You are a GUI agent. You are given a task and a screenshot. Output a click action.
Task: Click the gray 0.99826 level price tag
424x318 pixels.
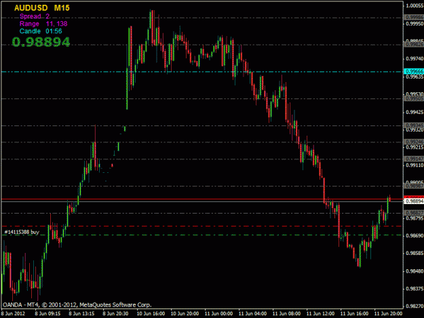(414, 44)
